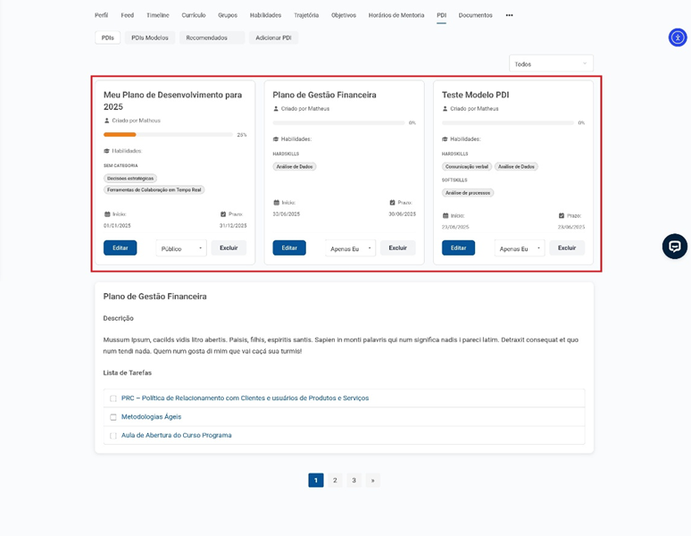
Task: Open Apenas Eu dropdown in Teste Modelo PDI card
Action: 520,248
